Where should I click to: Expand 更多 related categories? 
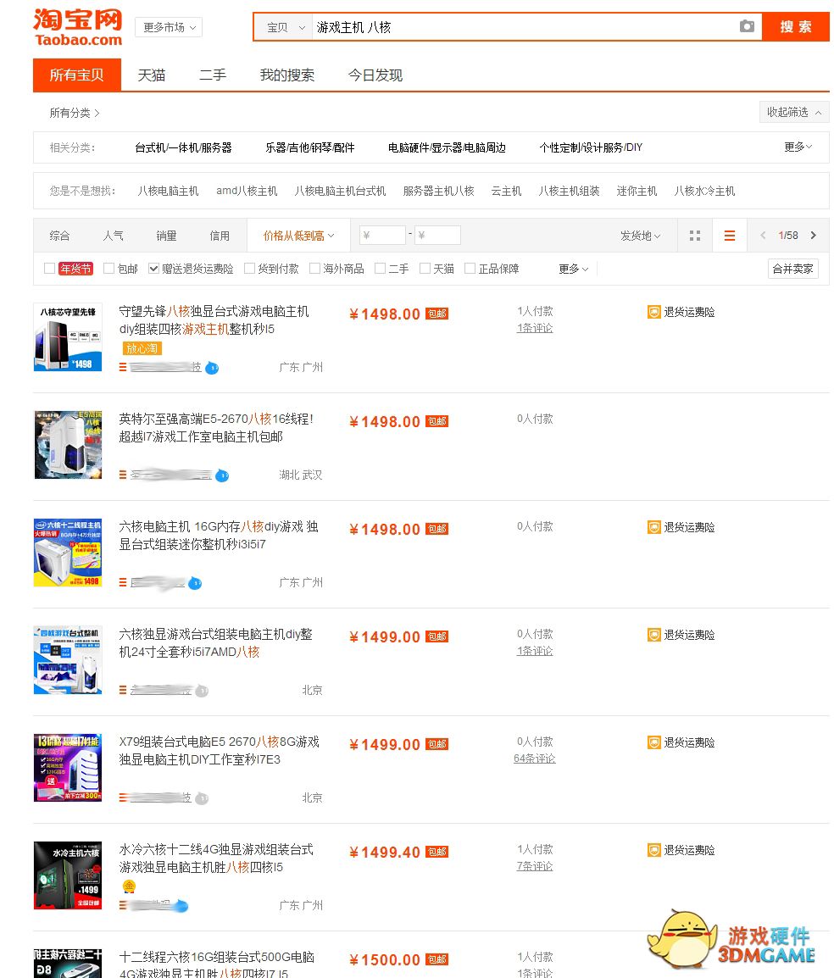798,147
